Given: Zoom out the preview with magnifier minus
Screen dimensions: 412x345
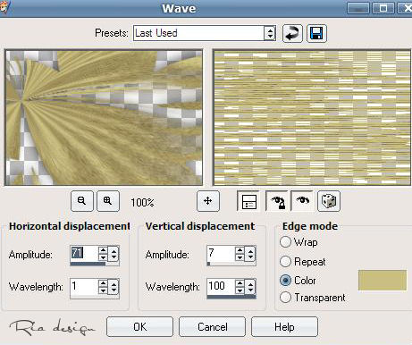Looking at the screenshot, I should click(x=82, y=201).
